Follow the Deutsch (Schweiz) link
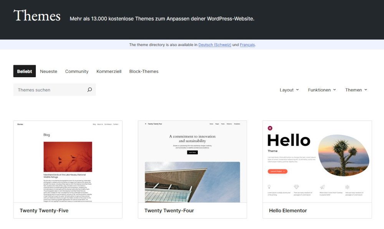Screen dimensions: 384x229 point(215,45)
